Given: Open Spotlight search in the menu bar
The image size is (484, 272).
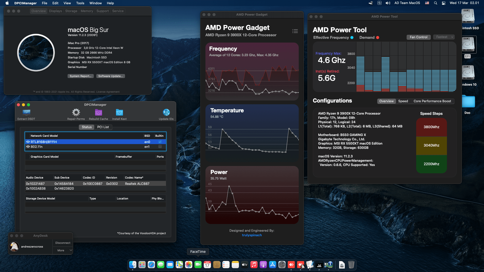Looking at the screenshot, I should 435,3.
